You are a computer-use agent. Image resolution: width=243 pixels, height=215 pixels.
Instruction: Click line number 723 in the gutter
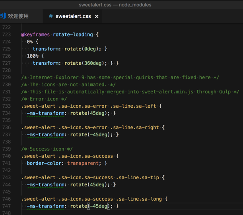pyautogui.click(x=6, y=35)
